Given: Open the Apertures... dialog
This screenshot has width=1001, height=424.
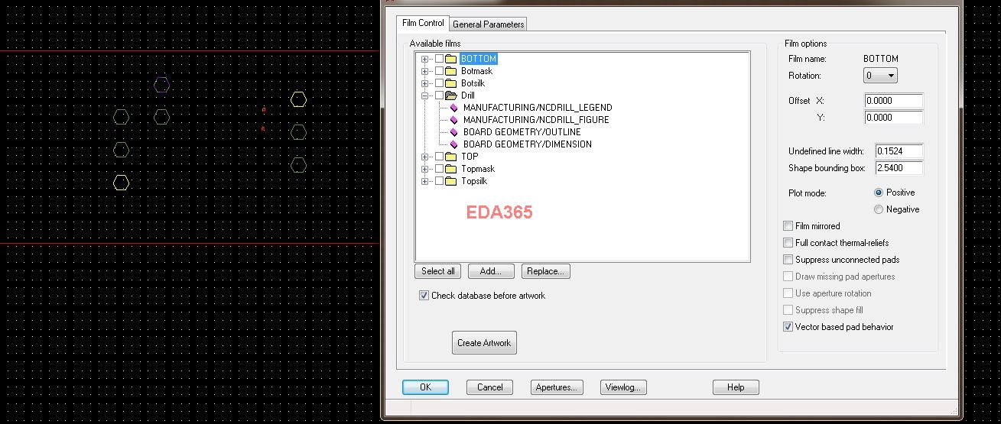Looking at the screenshot, I should pyautogui.click(x=557, y=387).
